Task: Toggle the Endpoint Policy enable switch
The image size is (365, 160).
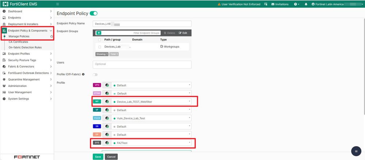Action: 94,13
